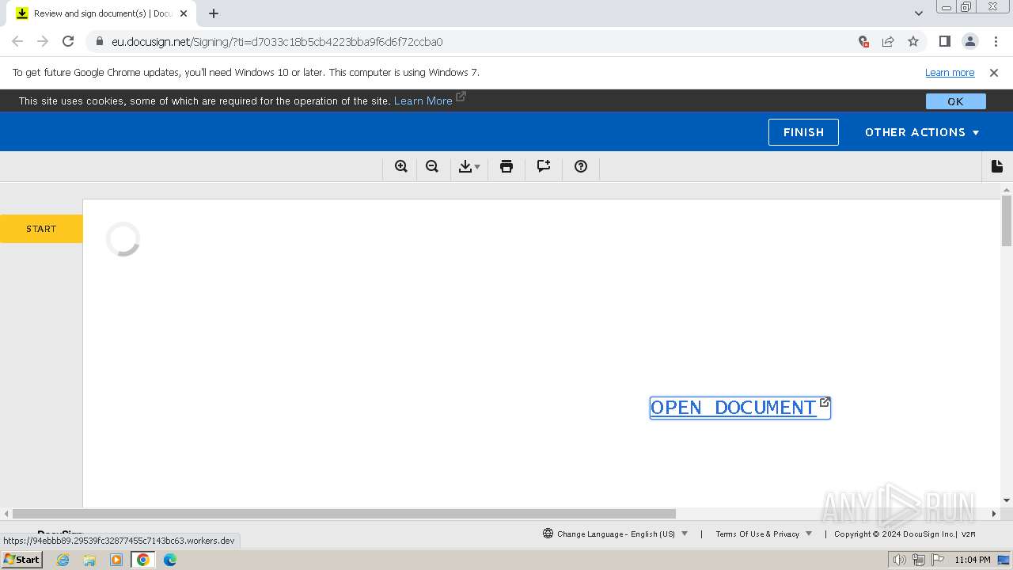Open the help question mark icon
Image resolution: width=1013 pixels, height=570 pixels.
tap(581, 166)
